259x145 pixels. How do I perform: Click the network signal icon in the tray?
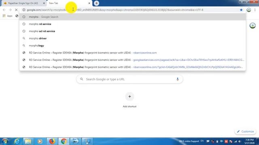[236, 141]
